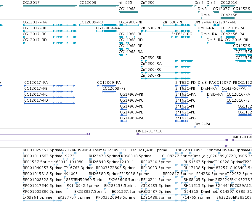Pick protein CG12017-PD
This screenshot has height=202, width=252.
click(x=36, y=100)
